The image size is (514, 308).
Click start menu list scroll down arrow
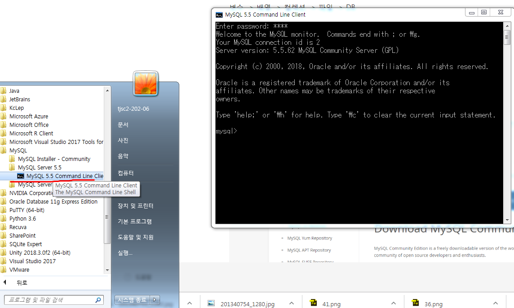tap(107, 270)
